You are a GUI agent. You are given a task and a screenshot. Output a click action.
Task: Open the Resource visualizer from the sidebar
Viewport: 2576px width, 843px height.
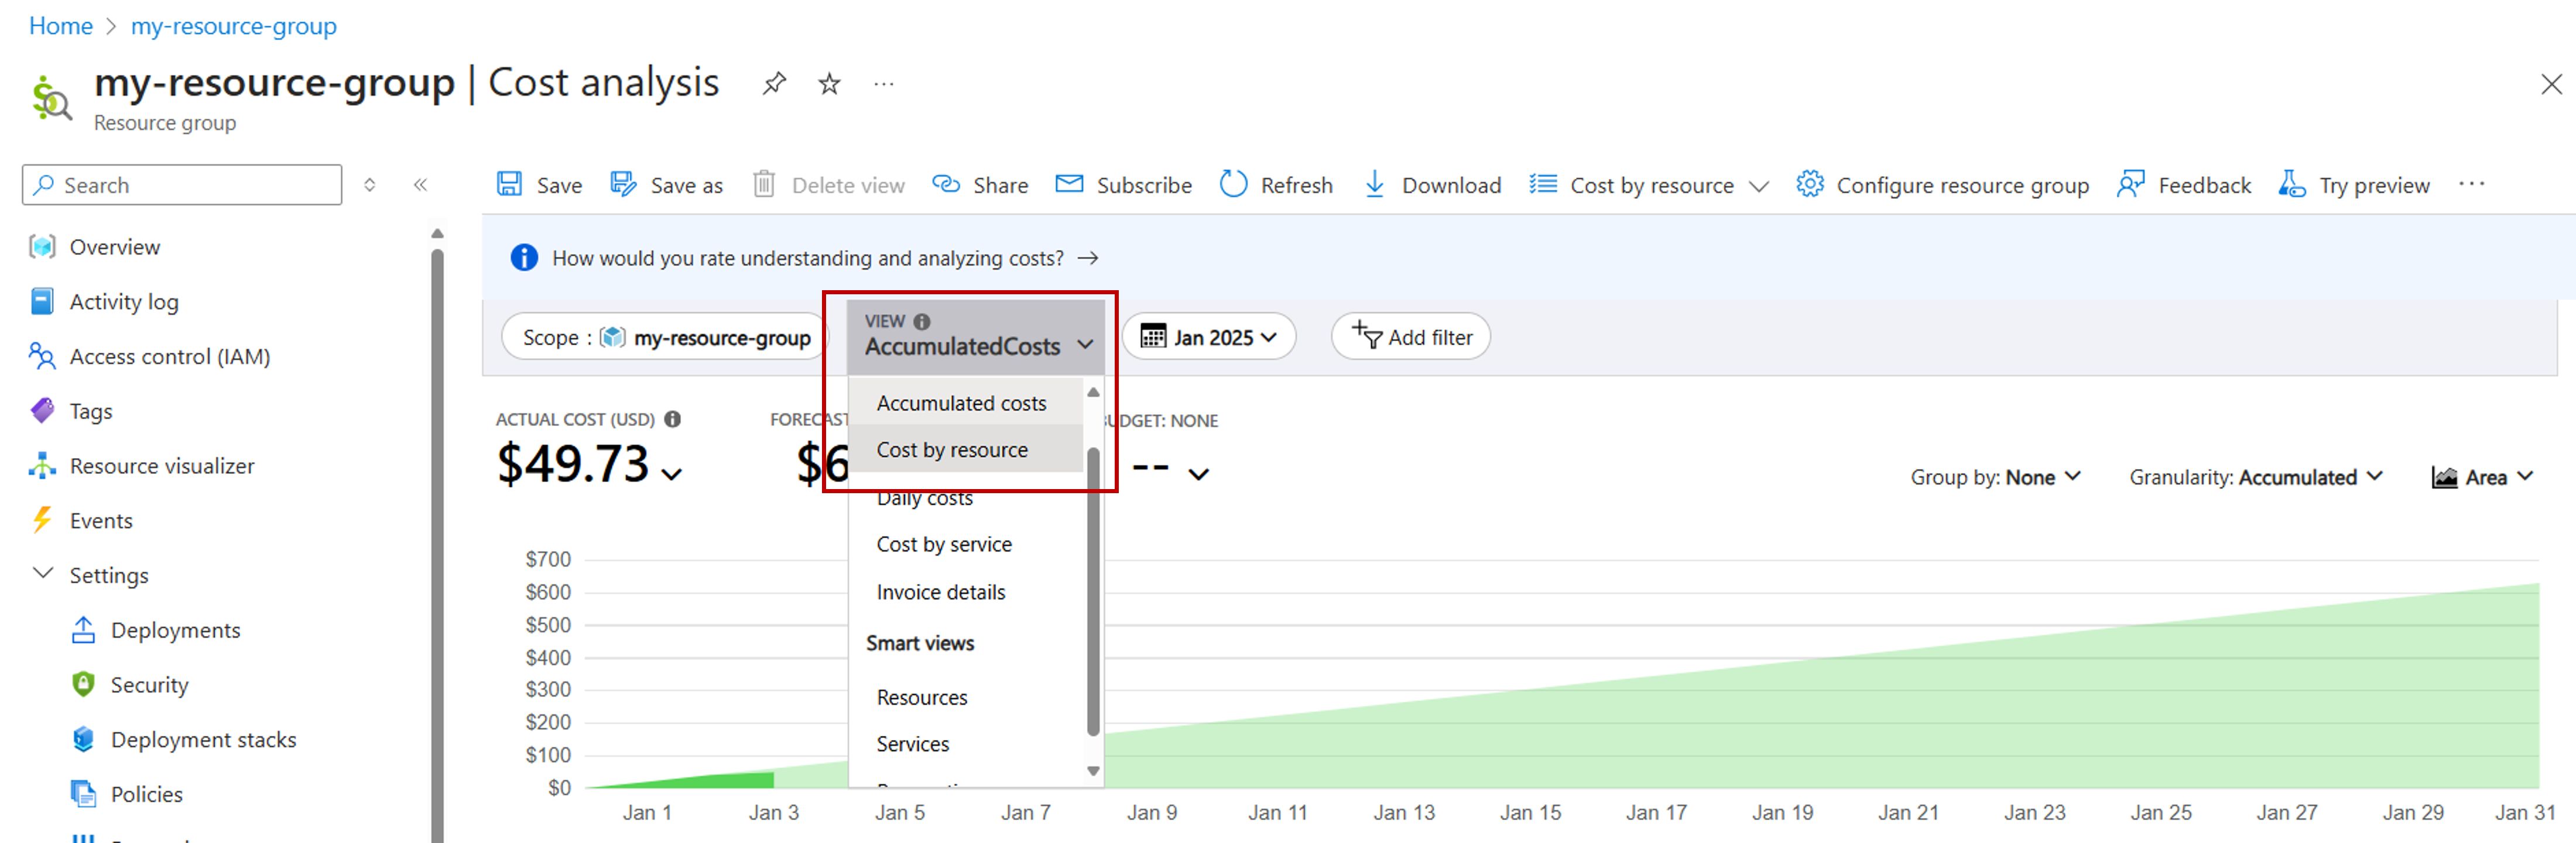pyautogui.click(x=162, y=464)
